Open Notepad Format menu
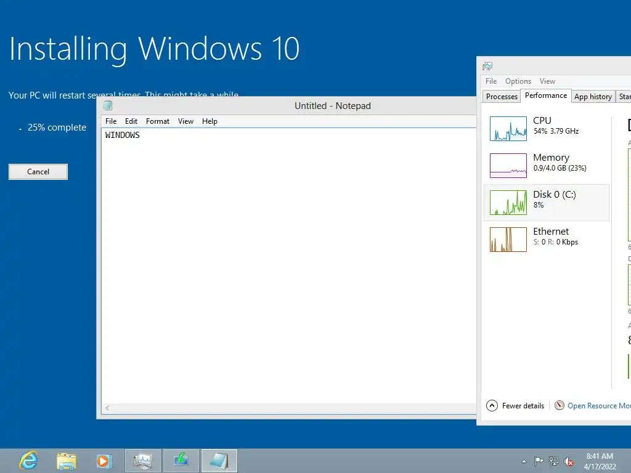The image size is (631, 473). pyautogui.click(x=158, y=121)
